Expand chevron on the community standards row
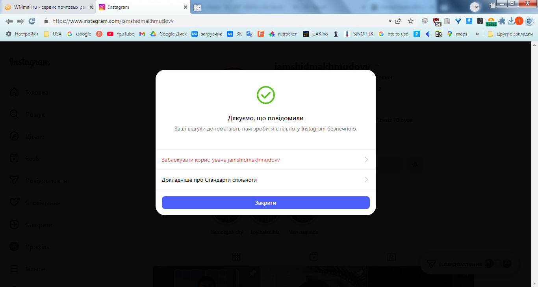The height and width of the screenshot is (287, 538). [366, 180]
